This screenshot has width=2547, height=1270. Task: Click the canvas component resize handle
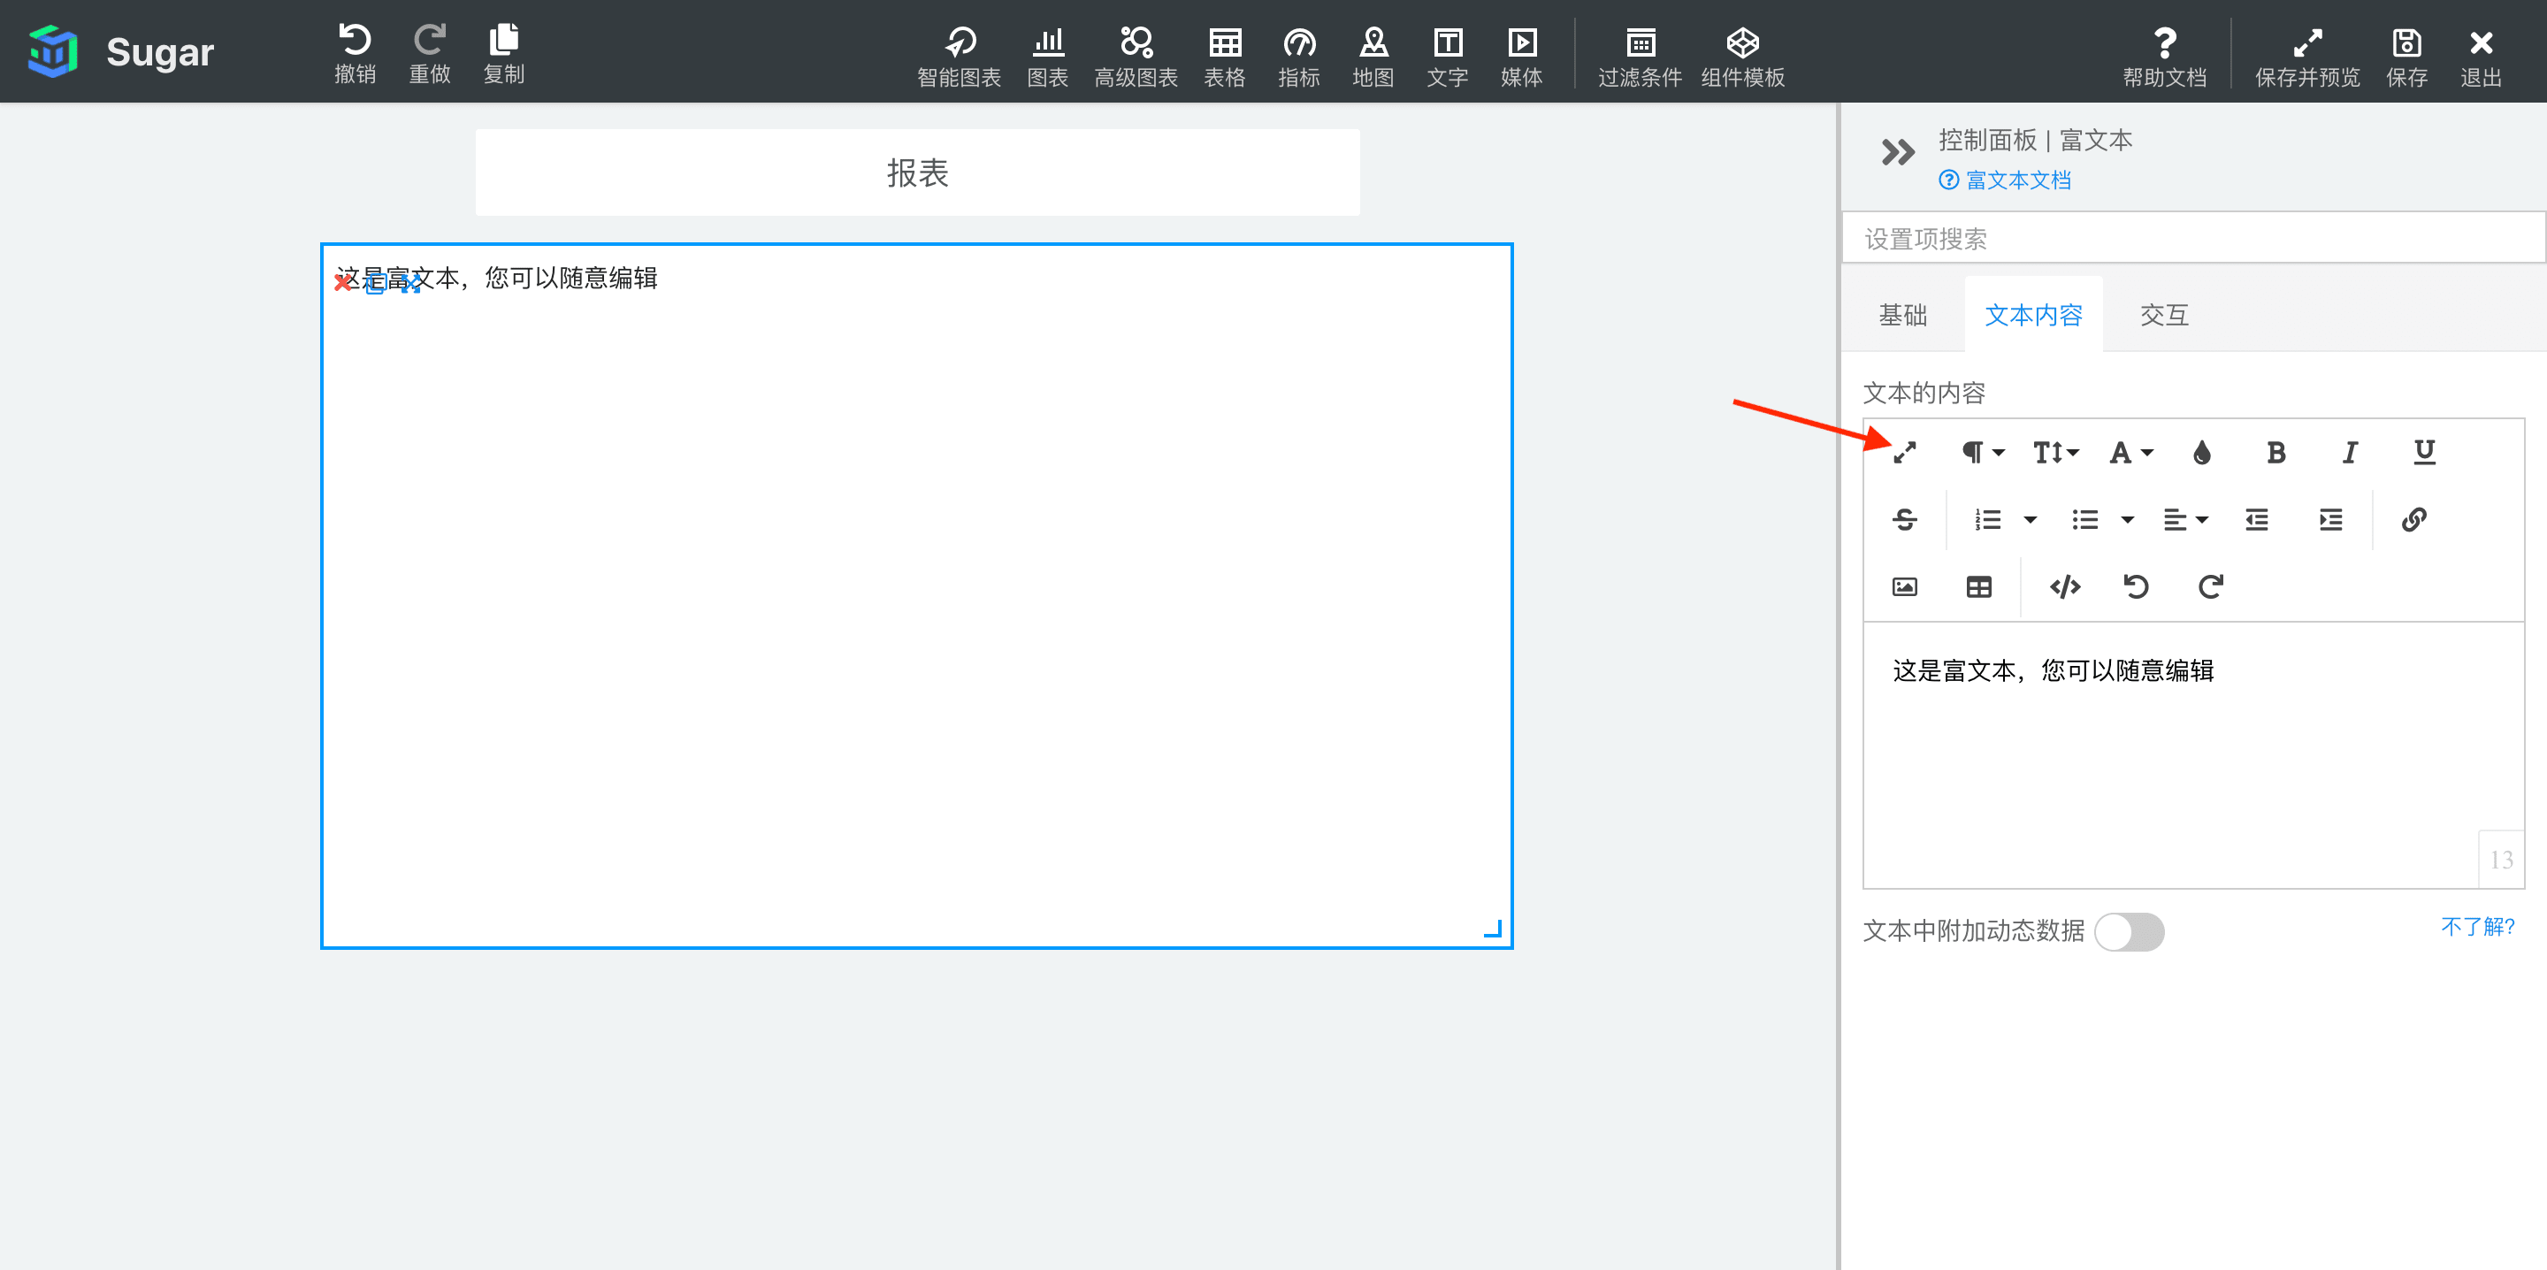(1493, 928)
